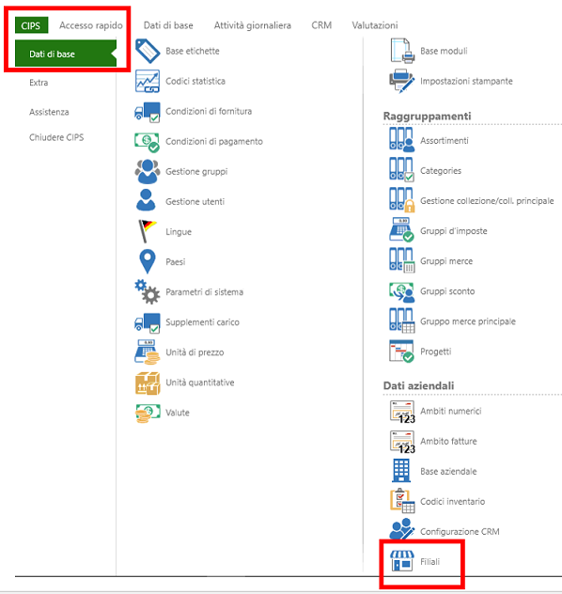
Task: Open the Filiali store icon
Action: pos(402,561)
